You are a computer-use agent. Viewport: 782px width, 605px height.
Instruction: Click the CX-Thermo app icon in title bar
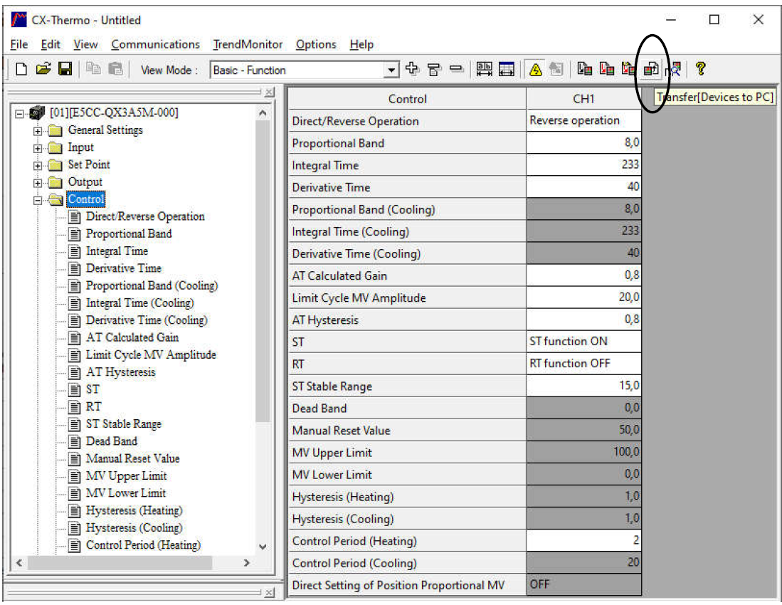(19, 20)
